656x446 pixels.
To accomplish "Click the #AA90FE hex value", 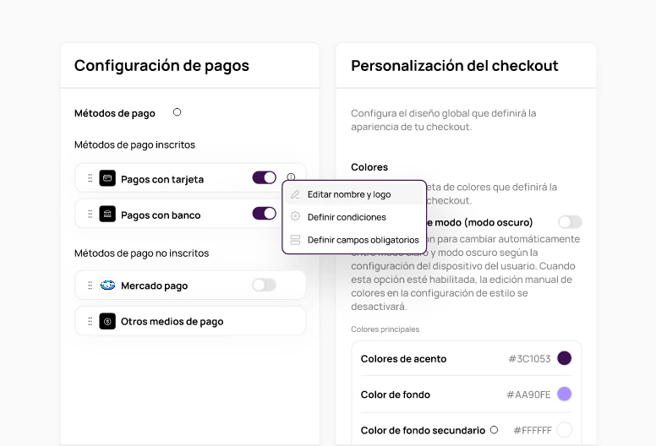I will 528,394.
